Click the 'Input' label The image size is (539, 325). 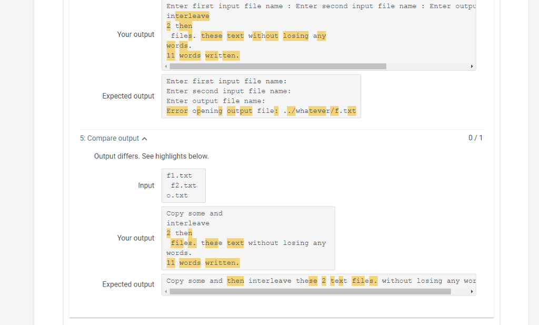coord(146,185)
